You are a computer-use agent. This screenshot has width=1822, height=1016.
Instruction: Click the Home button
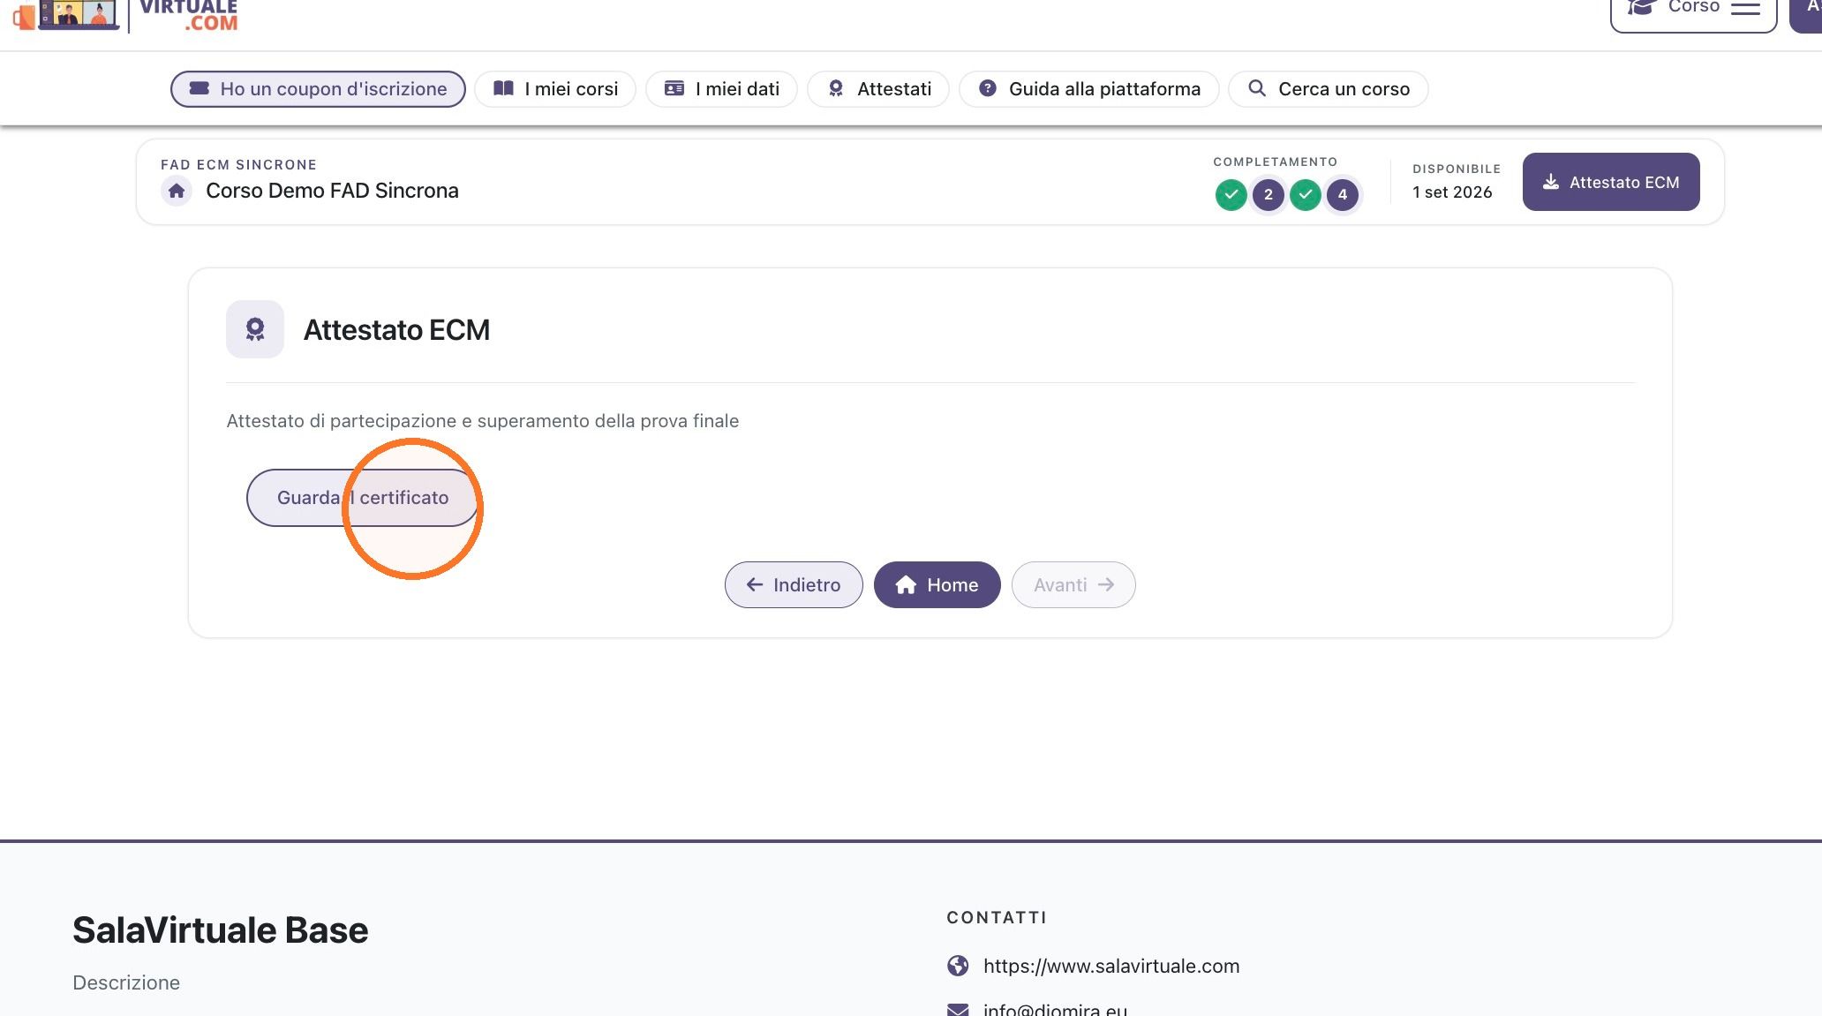(x=937, y=584)
